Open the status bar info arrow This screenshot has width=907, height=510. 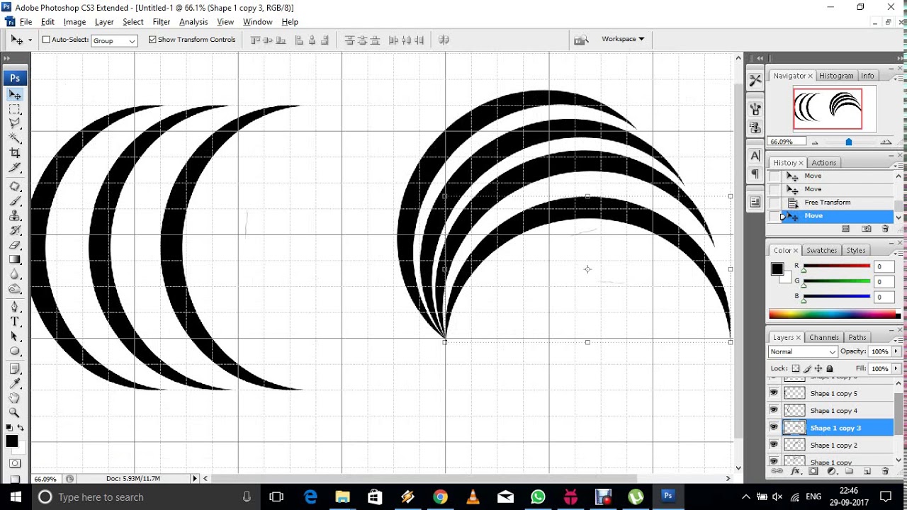(x=195, y=478)
